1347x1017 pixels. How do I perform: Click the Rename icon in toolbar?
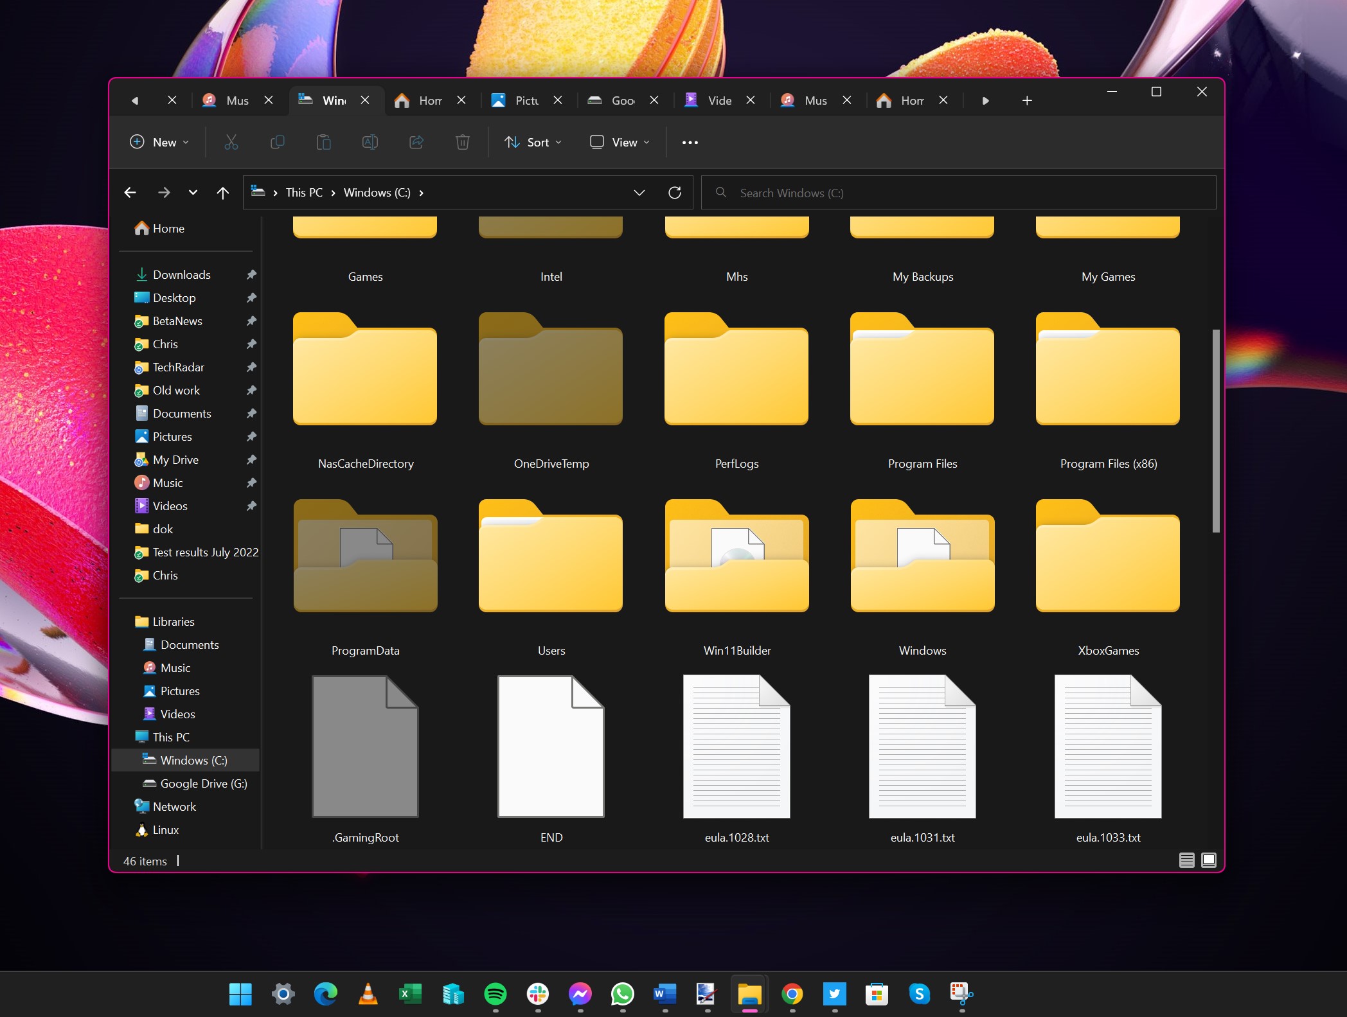coord(370,142)
